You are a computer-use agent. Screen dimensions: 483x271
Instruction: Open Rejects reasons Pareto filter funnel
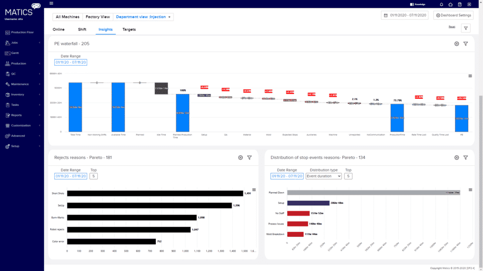click(249, 157)
